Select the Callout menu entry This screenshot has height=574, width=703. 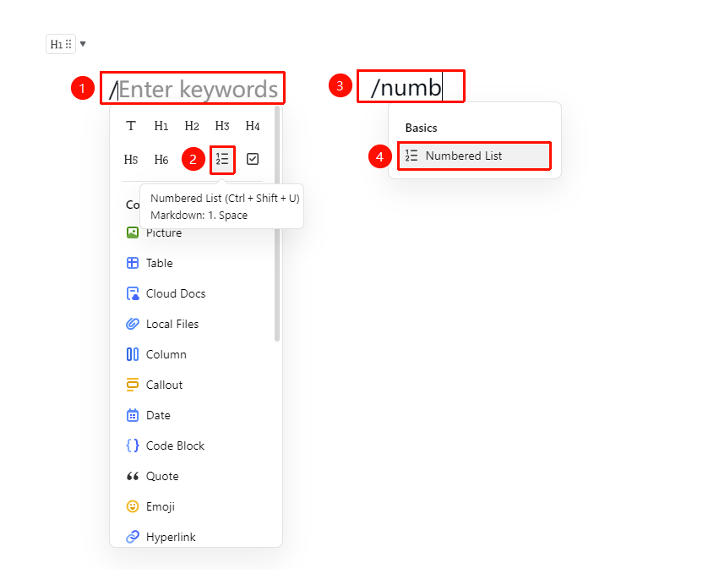pyautogui.click(x=196, y=385)
